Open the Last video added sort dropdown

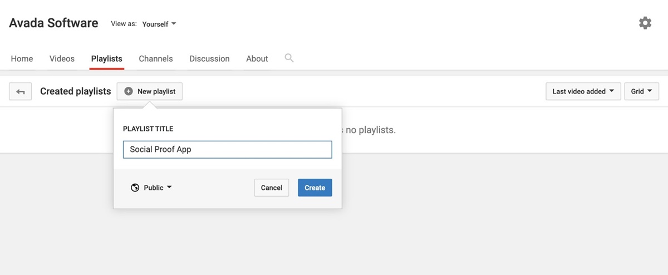583,91
